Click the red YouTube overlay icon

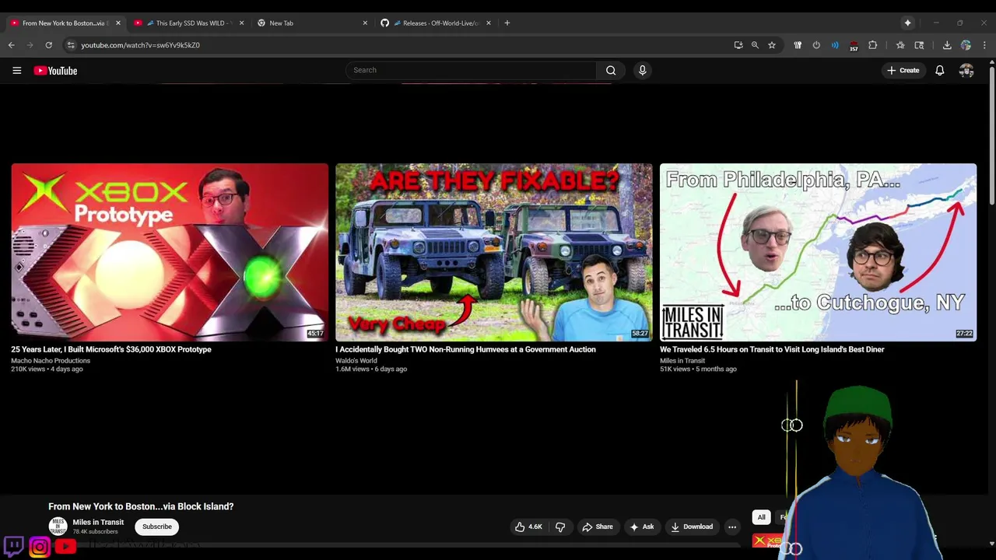(x=65, y=547)
